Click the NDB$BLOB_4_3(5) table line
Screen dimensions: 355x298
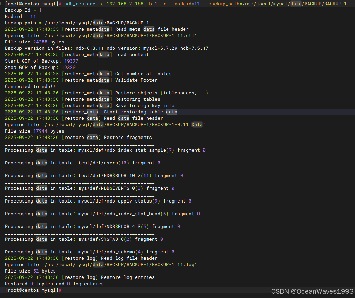click(x=93, y=226)
